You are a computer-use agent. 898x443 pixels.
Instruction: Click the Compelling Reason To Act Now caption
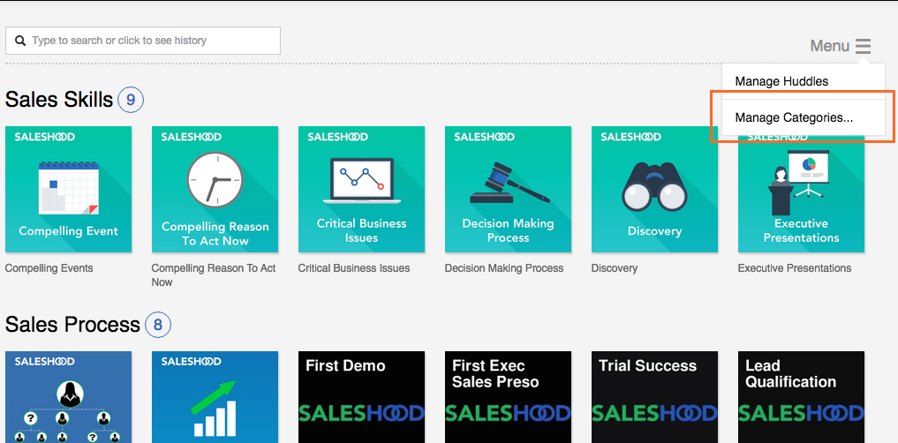click(x=214, y=274)
